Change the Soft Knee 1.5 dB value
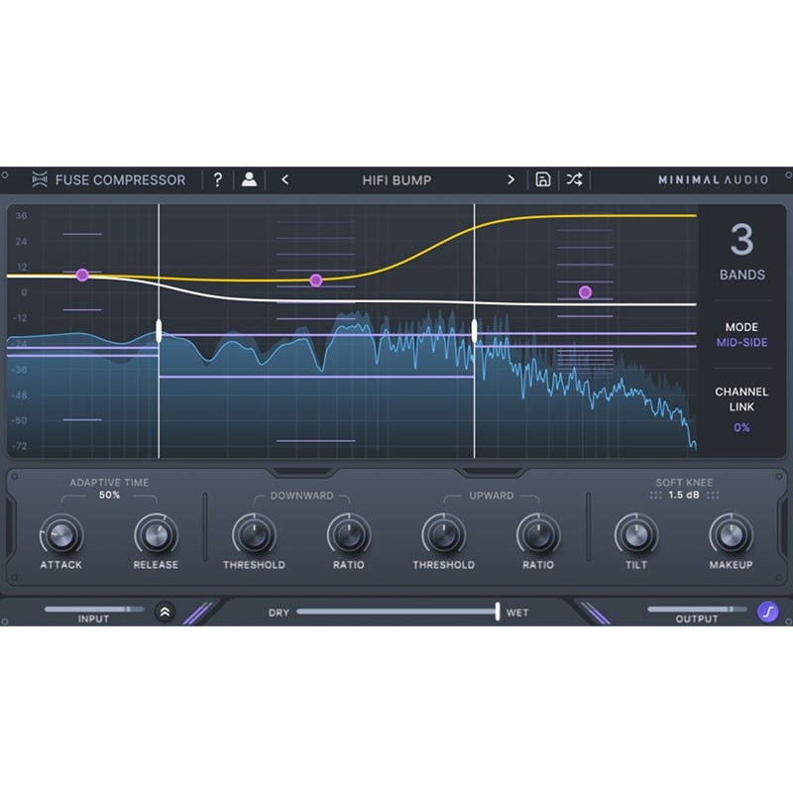This screenshot has width=793, height=793. tap(684, 495)
